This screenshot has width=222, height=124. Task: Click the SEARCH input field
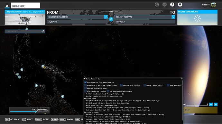(x=25, y=31)
